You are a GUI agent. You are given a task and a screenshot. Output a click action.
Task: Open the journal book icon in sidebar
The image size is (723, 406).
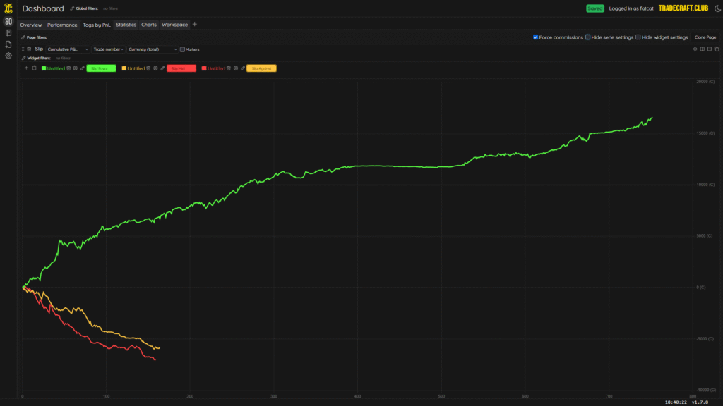[x=8, y=32]
